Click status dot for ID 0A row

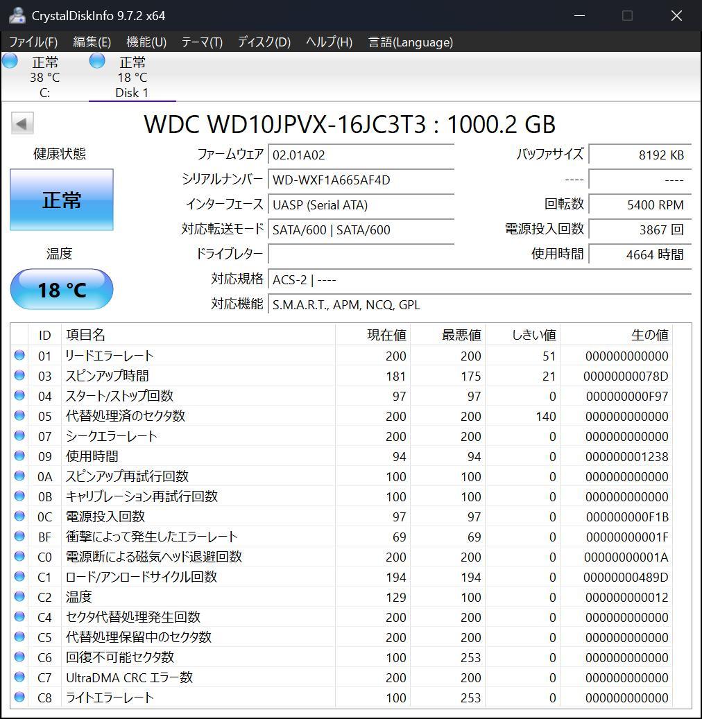19,476
